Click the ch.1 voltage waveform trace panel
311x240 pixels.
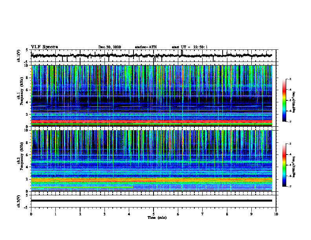click(x=154, y=56)
